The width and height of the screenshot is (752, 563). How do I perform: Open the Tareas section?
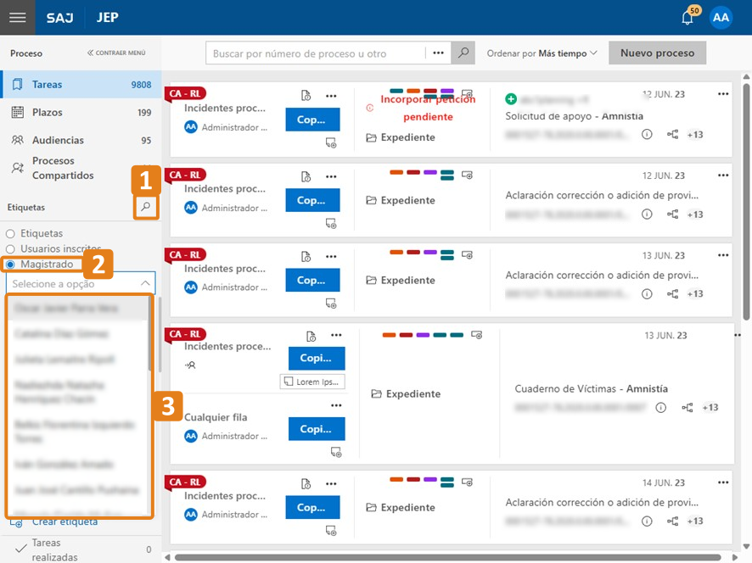click(48, 85)
